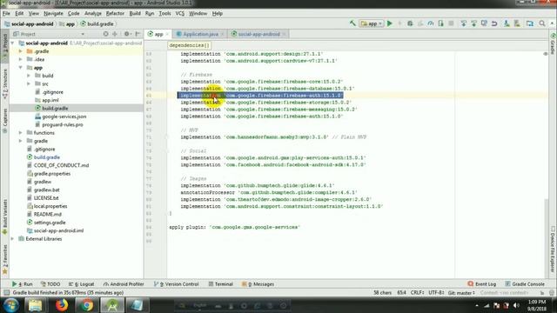Click the Revert undo-arrow toolbar icon
The width and height of the screenshot is (557, 313).
click(x=494, y=23)
